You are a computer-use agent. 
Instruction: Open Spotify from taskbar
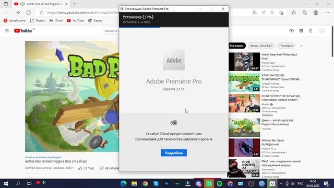[219, 183]
